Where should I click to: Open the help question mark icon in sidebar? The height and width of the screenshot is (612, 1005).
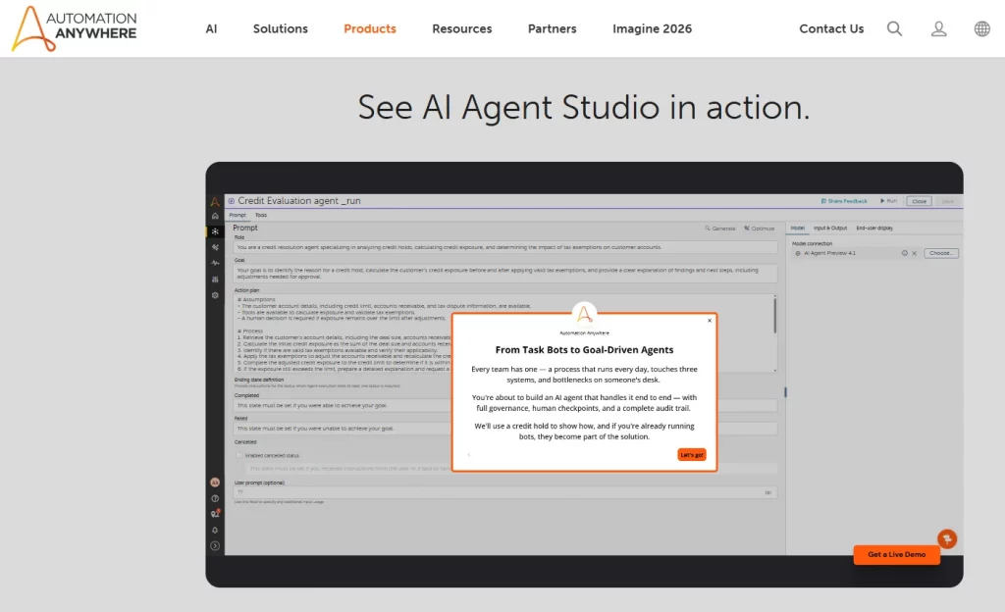point(215,498)
